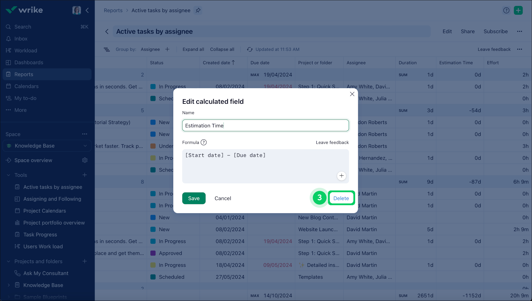Click the green plus create button
The width and height of the screenshot is (532, 301).
(x=518, y=10)
